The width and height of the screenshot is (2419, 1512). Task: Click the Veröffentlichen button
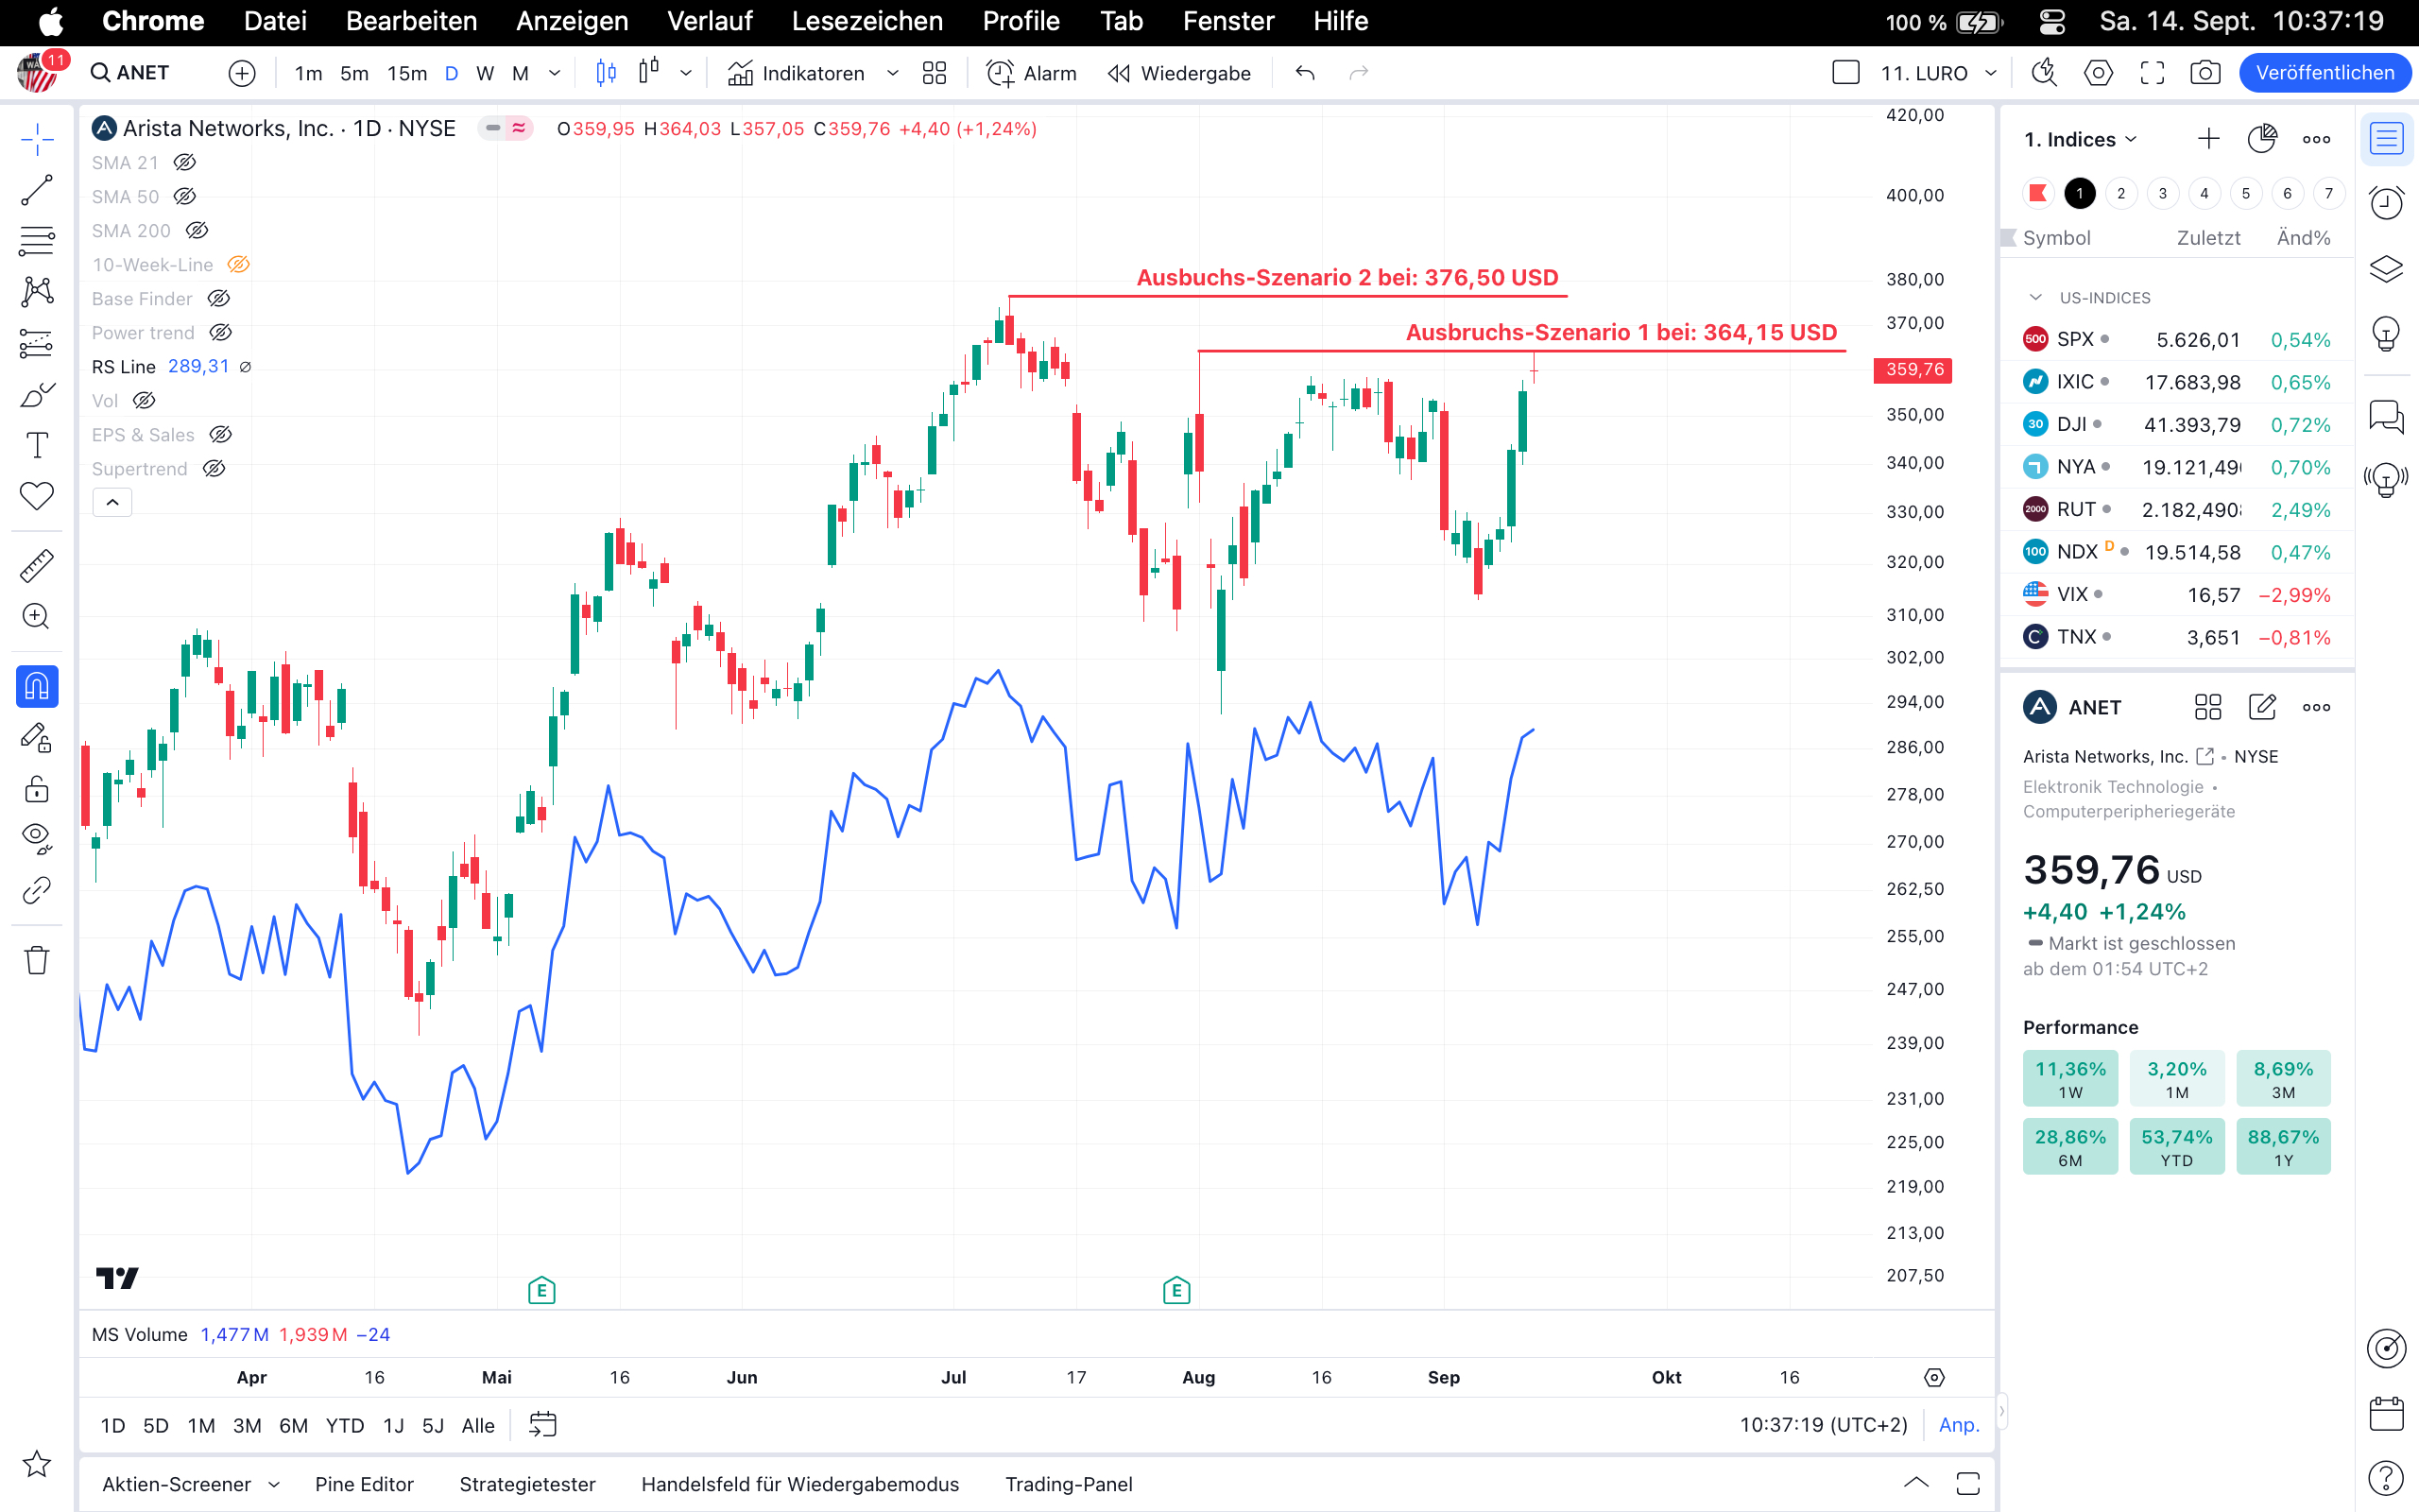point(2325,73)
